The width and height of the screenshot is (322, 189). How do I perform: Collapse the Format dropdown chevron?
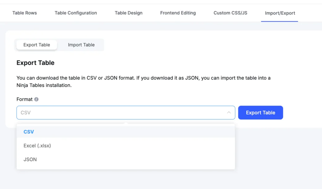tap(229, 112)
